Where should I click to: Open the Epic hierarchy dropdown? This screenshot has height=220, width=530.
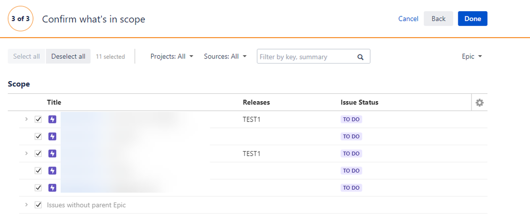coord(472,56)
